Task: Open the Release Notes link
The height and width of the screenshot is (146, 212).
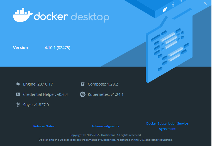Action: point(44,126)
